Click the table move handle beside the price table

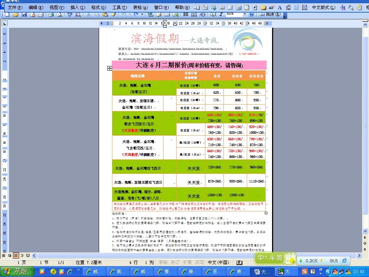[110, 68]
